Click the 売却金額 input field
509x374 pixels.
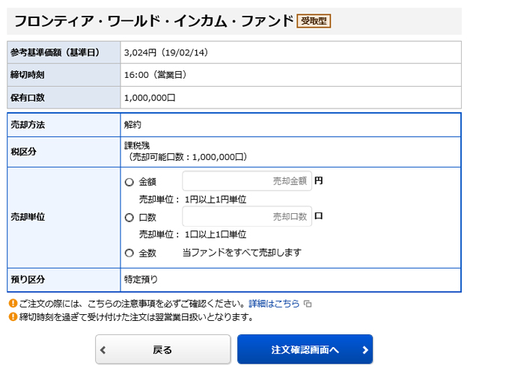(x=247, y=181)
